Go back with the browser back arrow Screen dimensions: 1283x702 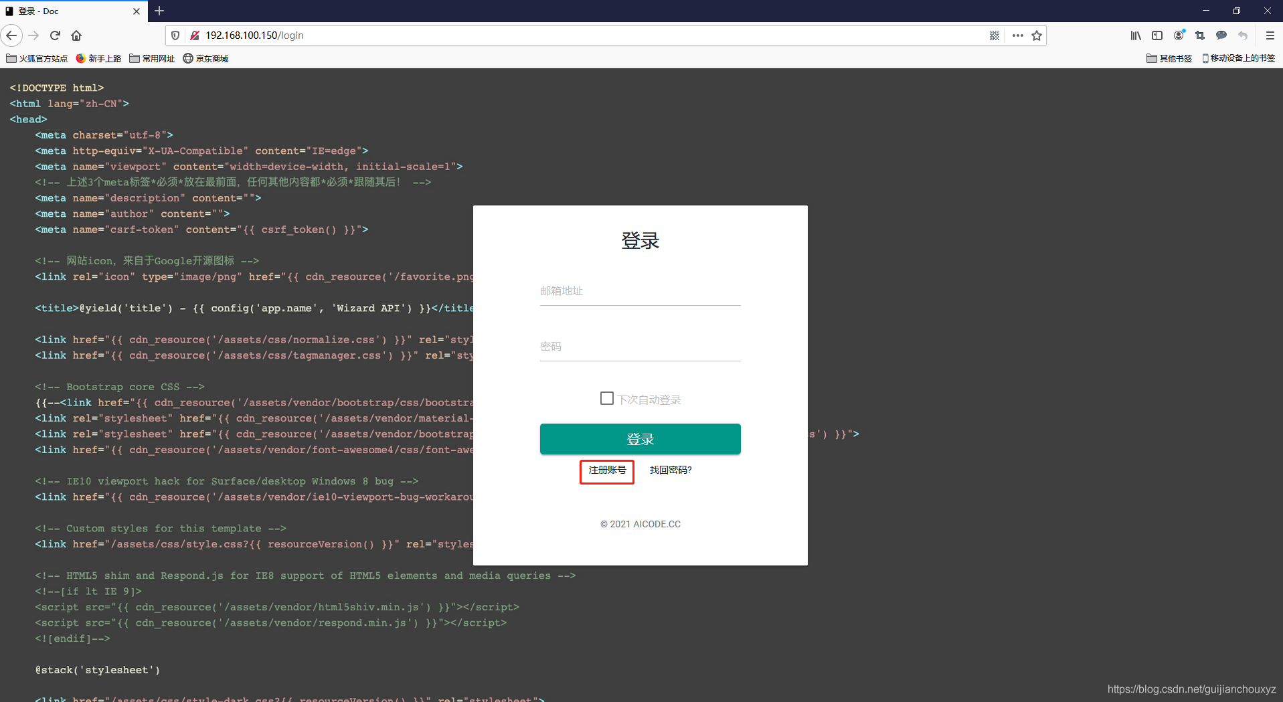11,35
